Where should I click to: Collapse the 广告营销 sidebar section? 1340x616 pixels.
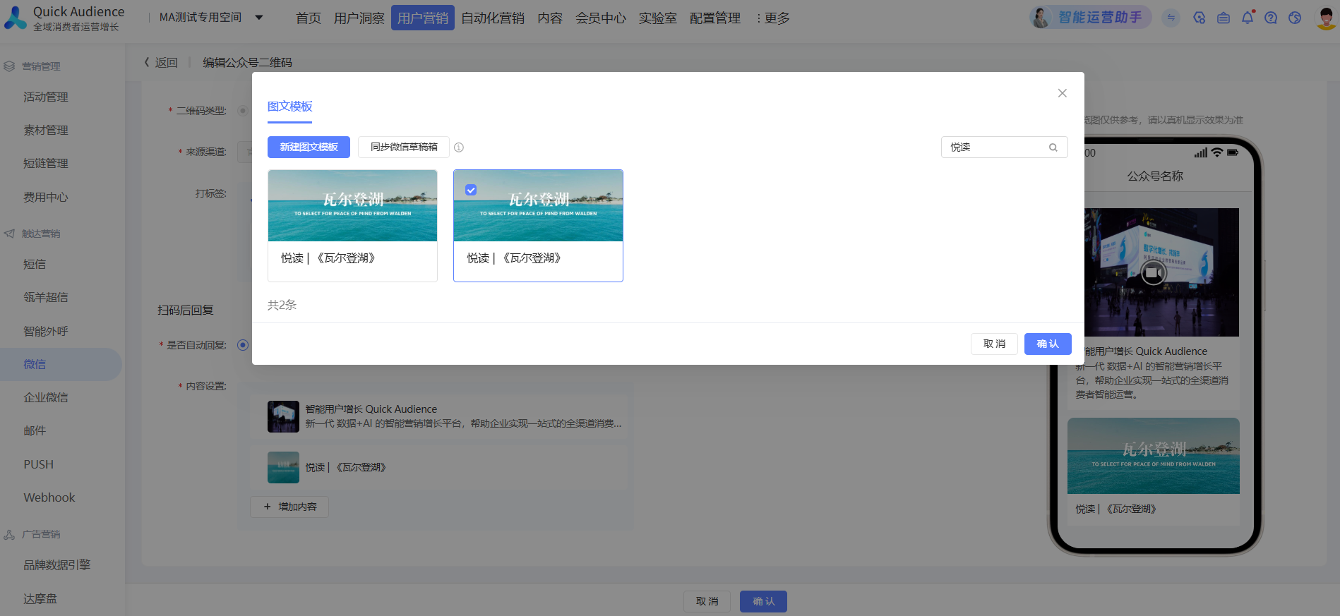(41, 534)
